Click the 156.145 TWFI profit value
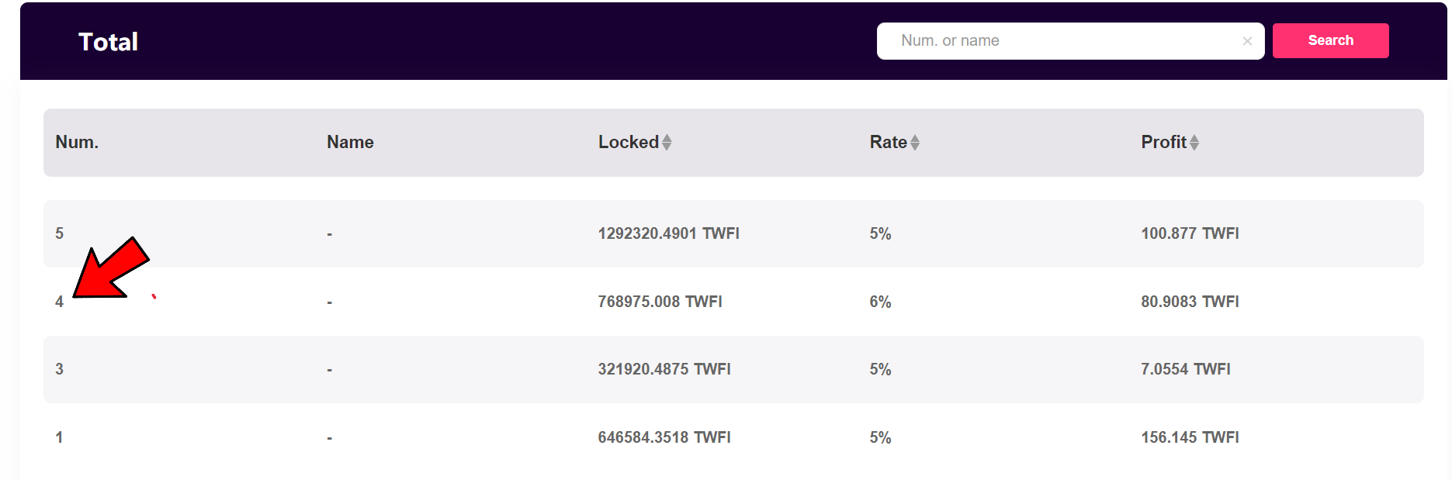The image size is (1452, 480). coord(1190,437)
